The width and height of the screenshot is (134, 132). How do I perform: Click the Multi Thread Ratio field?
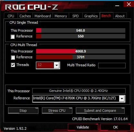112,65
